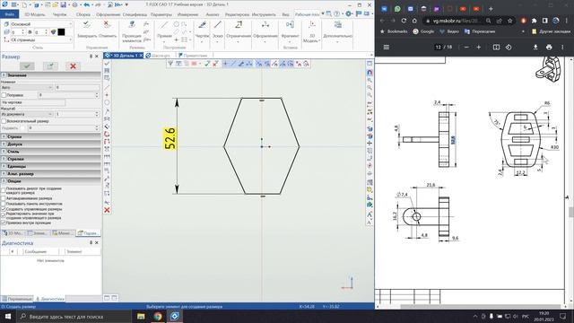Viewport: 574px width, 323px height.
Task: Bookmark this page with the star icon
Action: click(510, 21)
